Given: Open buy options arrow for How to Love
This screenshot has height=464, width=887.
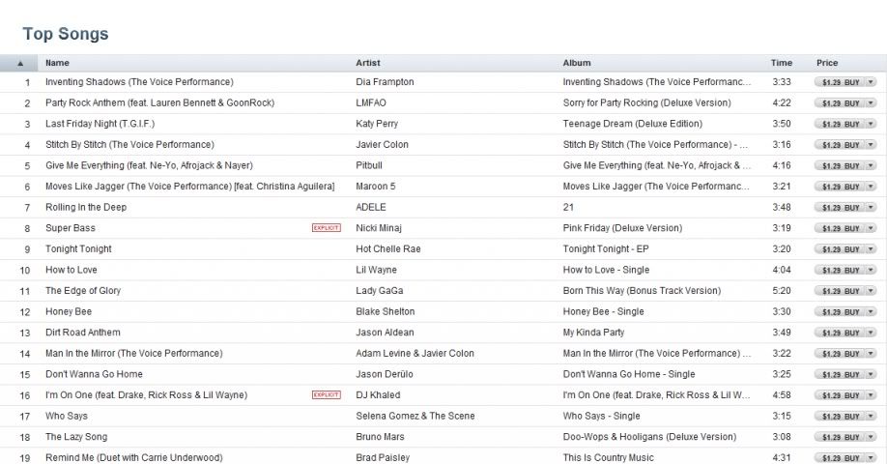Looking at the screenshot, I should [x=872, y=271].
